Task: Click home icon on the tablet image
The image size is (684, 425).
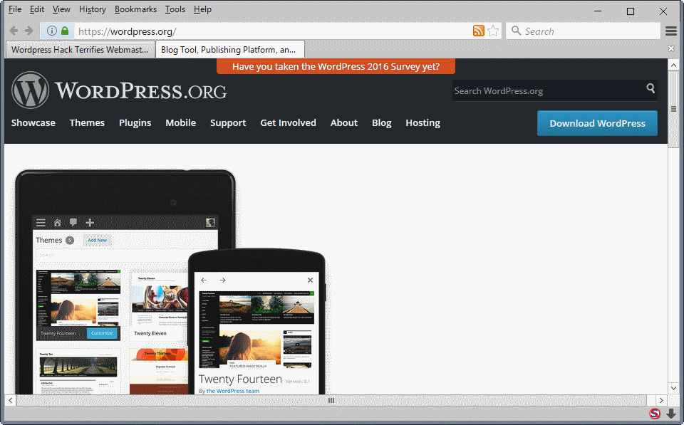Action: pos(57,223)
